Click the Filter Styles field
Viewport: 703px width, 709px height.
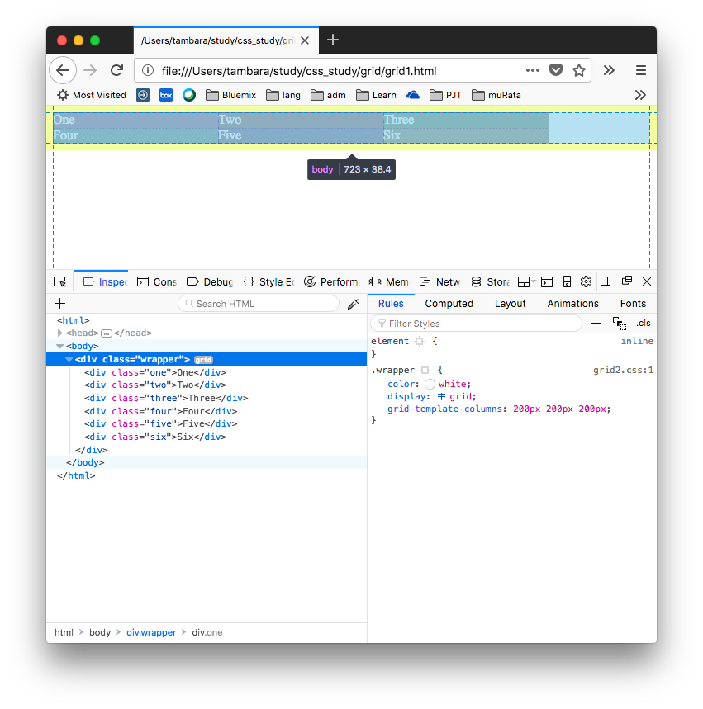[476, 324]
